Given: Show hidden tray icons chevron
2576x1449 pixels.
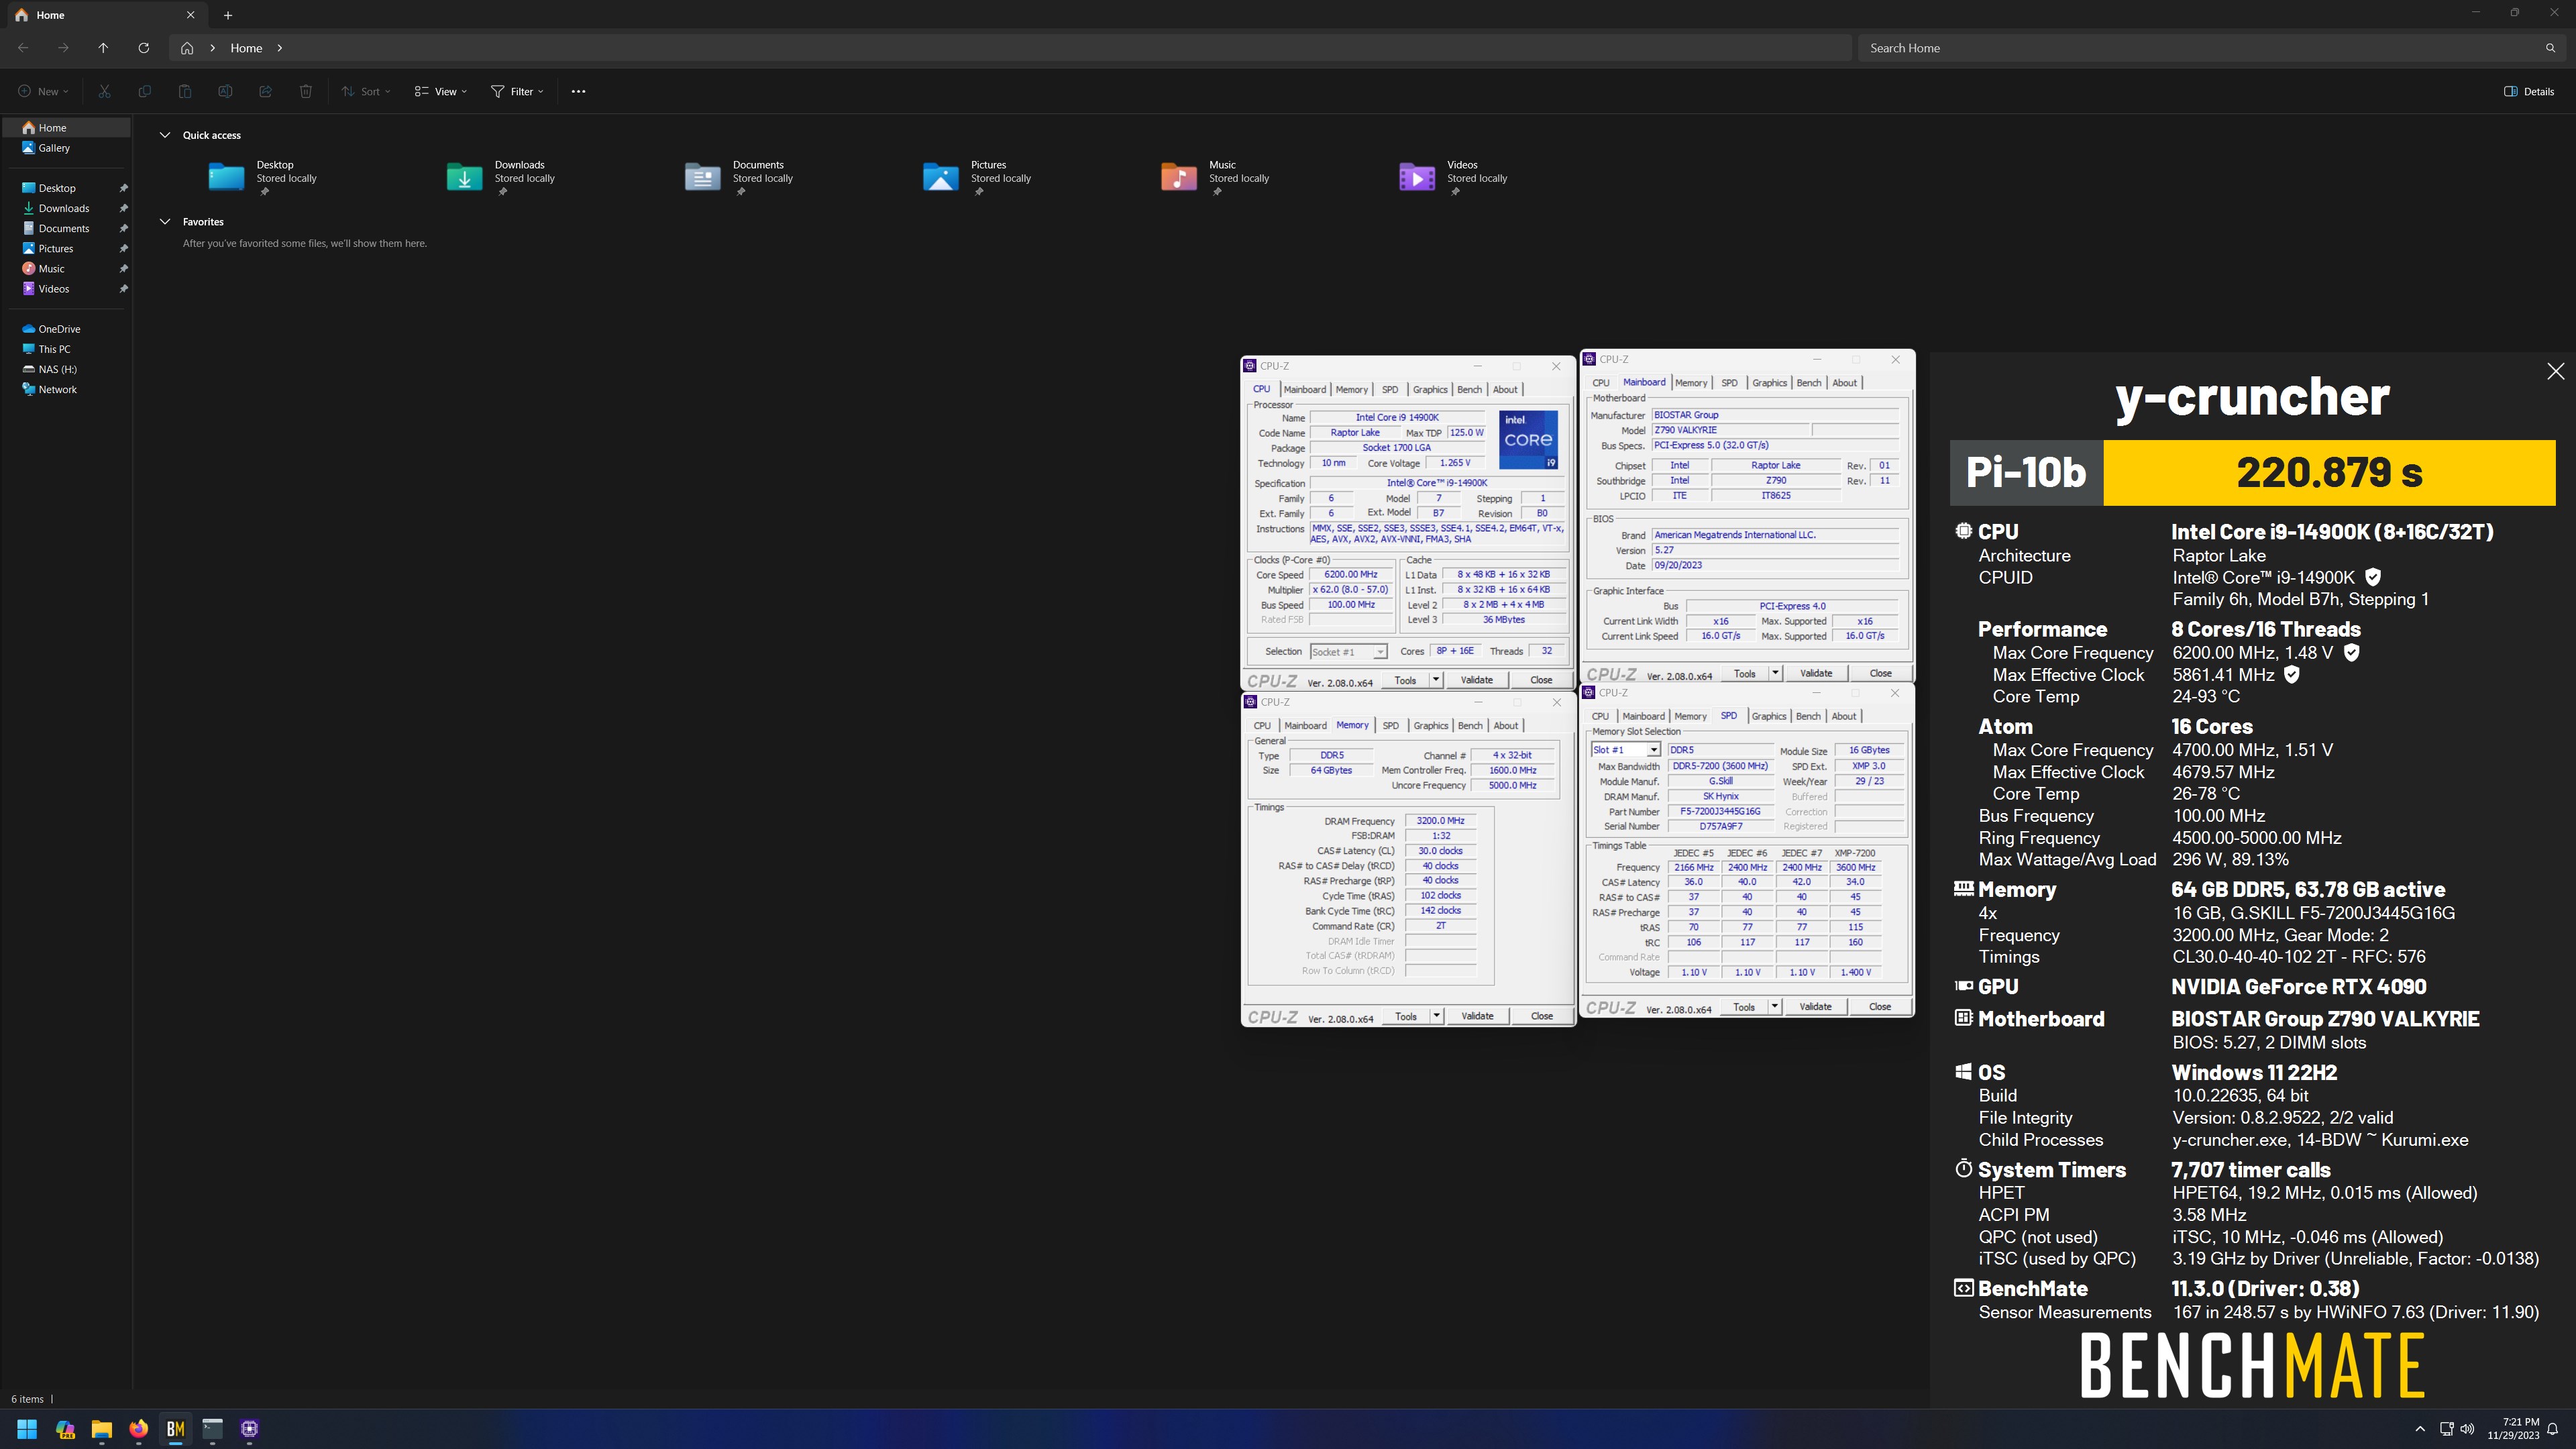Looking at the screenshot, I should coord(2420,1429).
